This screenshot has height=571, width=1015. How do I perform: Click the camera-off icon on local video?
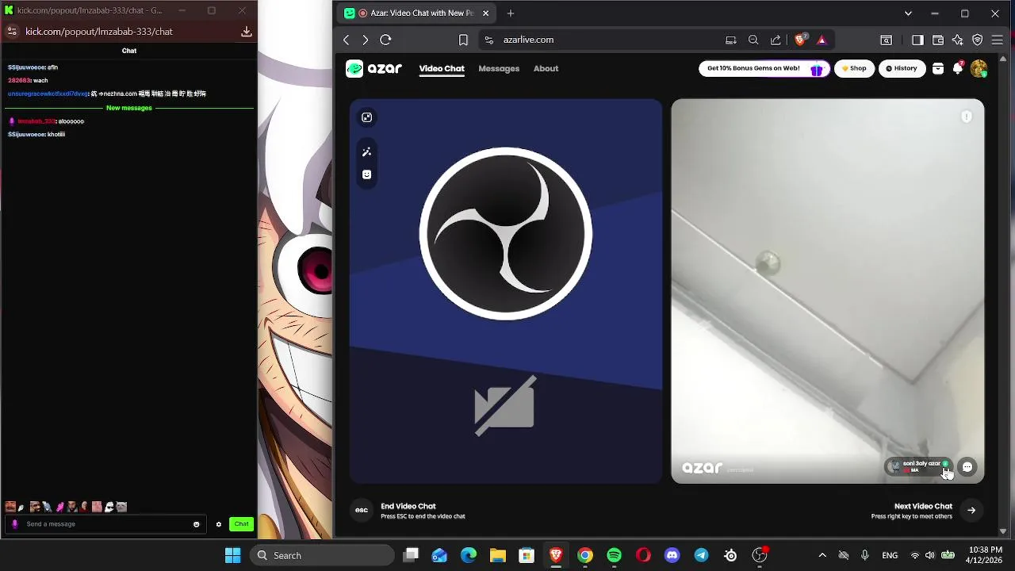coord(505,406)
